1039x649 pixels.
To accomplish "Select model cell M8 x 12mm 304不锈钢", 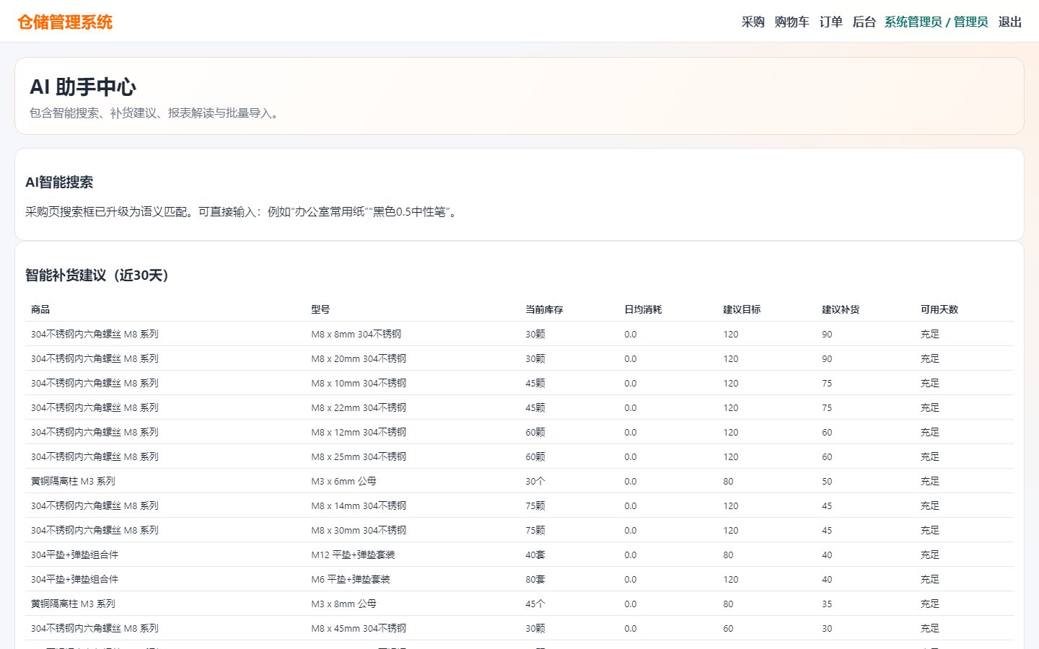I will pyautogui.click(x=359, y=432).
